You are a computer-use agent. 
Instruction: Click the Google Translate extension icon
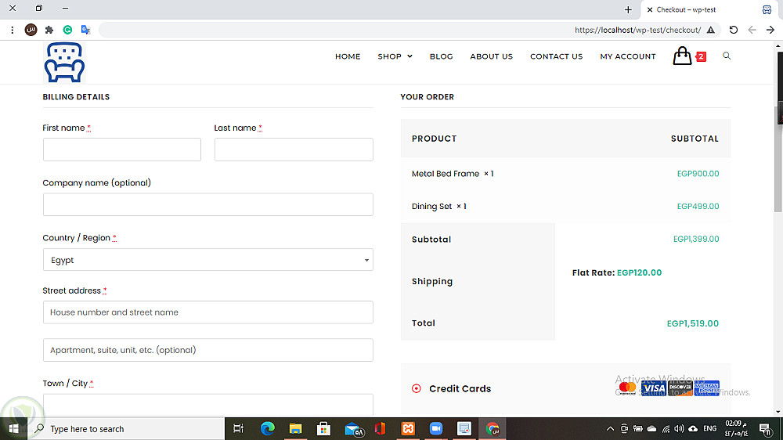point(85,30)
